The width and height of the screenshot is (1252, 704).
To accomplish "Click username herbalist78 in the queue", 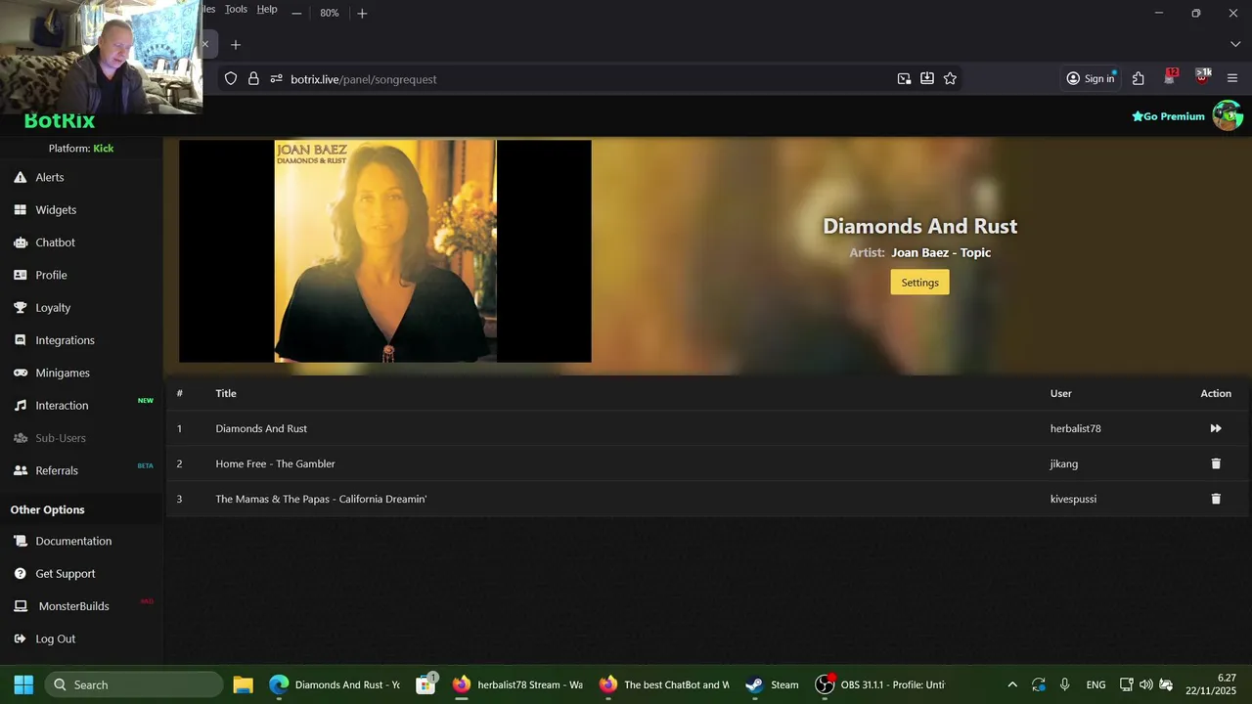I will tap(1075, 428).
